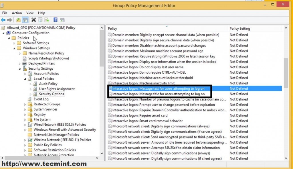Toggle the Show/Hide console tree icon

(x=25, y=20)
